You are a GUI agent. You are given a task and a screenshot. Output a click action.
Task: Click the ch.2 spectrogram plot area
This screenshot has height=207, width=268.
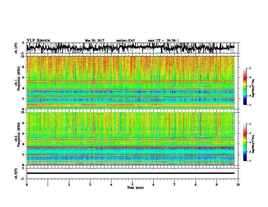click(130, 139)
